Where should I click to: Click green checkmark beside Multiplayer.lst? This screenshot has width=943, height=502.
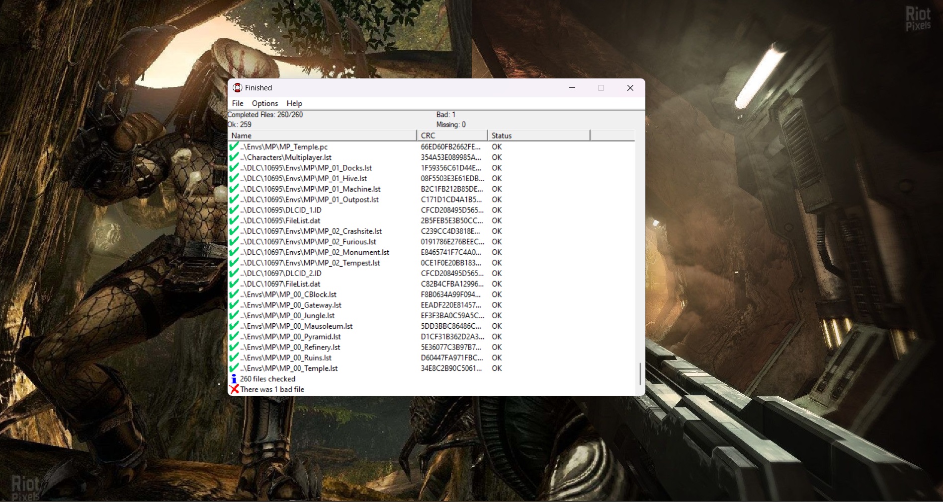click(x=234, y=157)
